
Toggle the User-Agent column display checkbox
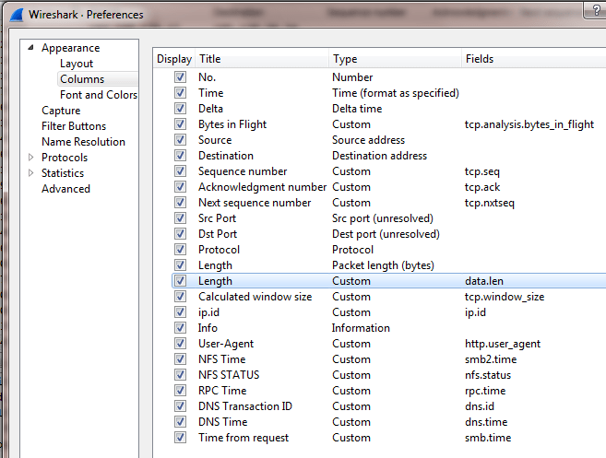pyautogui.click(x=180, y=344)
